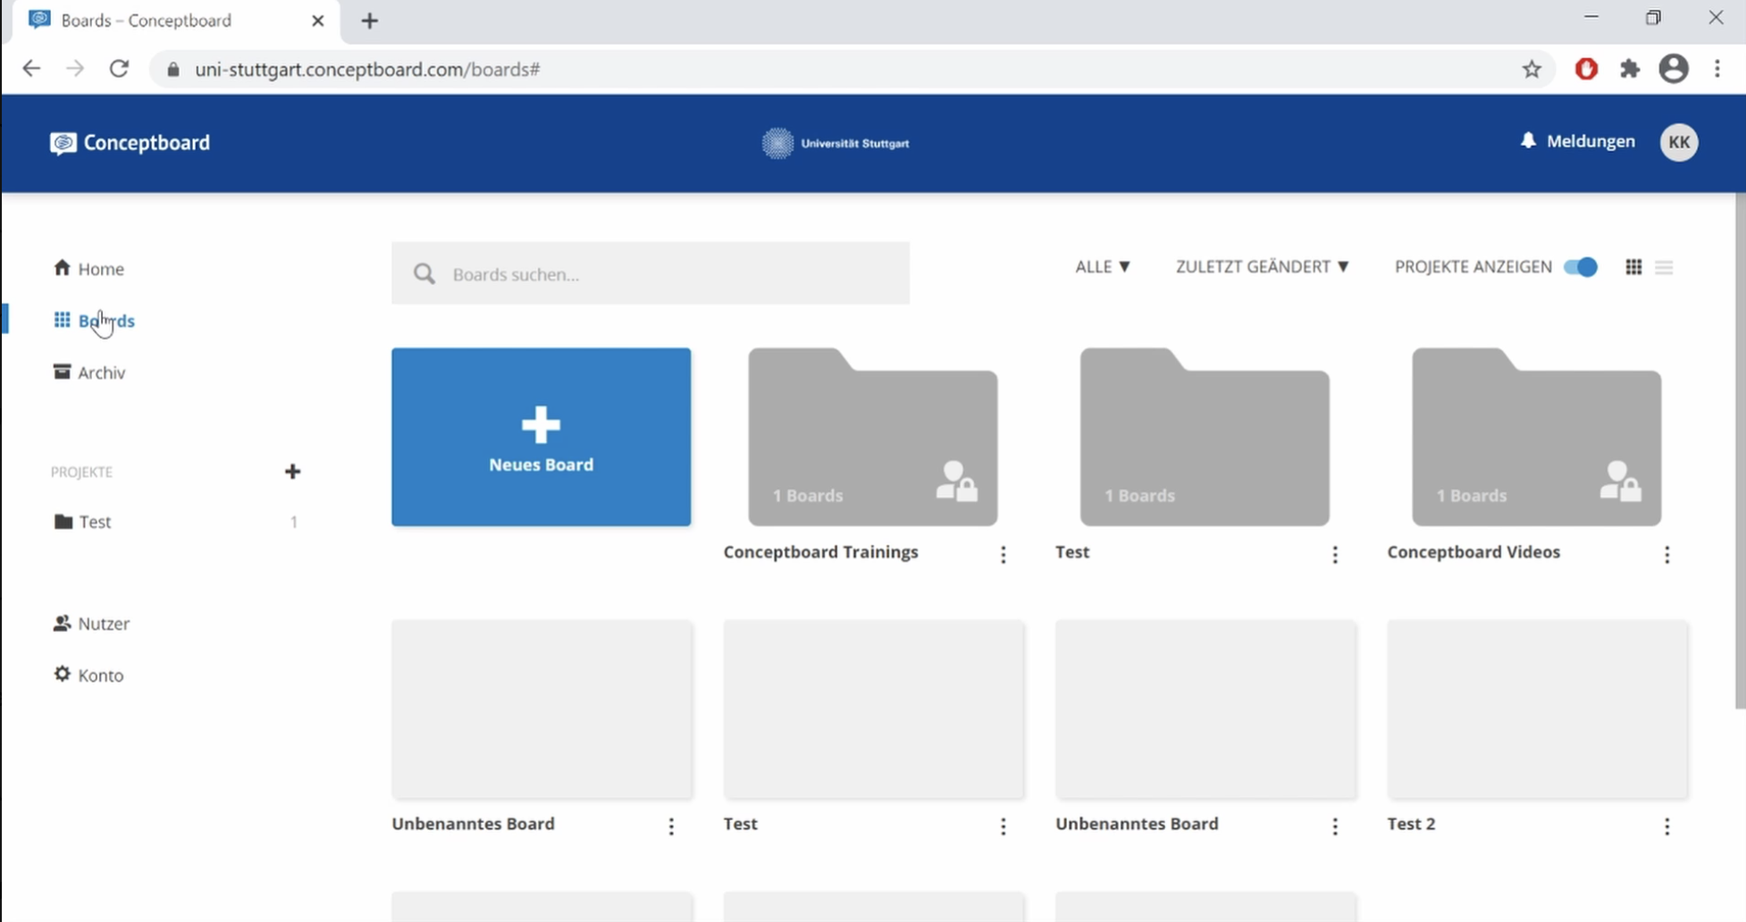Click the Test 2 board title
This screenshot has width=1746, height=922.
(x=1411, y=824)
